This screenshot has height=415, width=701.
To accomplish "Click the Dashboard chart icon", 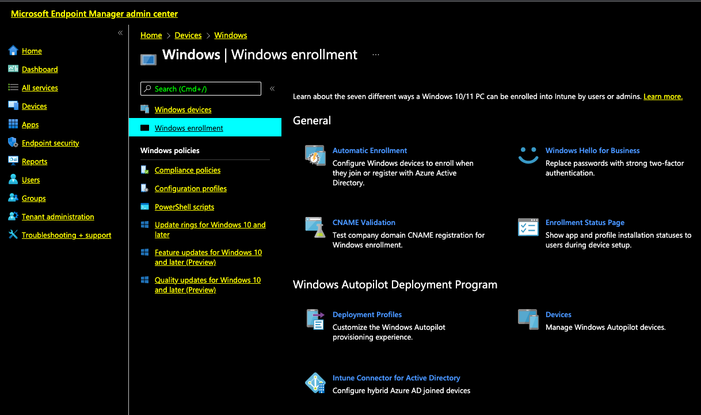I will click(13, 69).
